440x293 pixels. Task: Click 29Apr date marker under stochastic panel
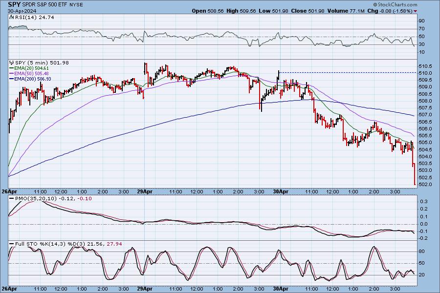[145, 289]
